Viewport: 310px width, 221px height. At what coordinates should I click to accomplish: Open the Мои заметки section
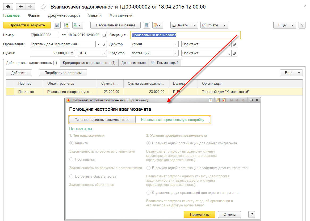tap(121, 15)
